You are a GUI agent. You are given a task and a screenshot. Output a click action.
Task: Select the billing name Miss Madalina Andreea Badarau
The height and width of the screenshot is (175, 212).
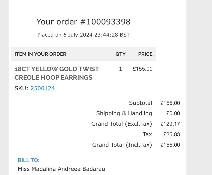[61, 169]
